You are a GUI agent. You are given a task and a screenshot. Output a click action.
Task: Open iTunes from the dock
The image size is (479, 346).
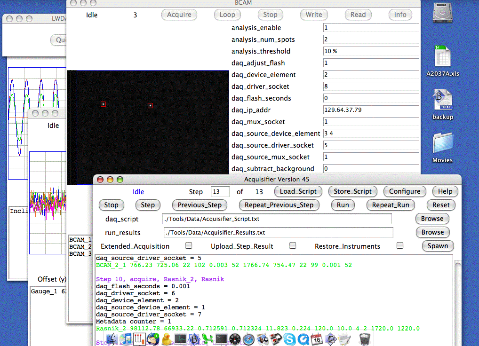pyautogui.click(x=126, y=338)
